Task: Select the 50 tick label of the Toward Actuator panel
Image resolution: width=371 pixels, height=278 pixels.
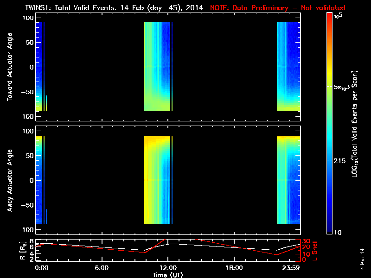Action: pyautogui.click(x=30, y=43)
